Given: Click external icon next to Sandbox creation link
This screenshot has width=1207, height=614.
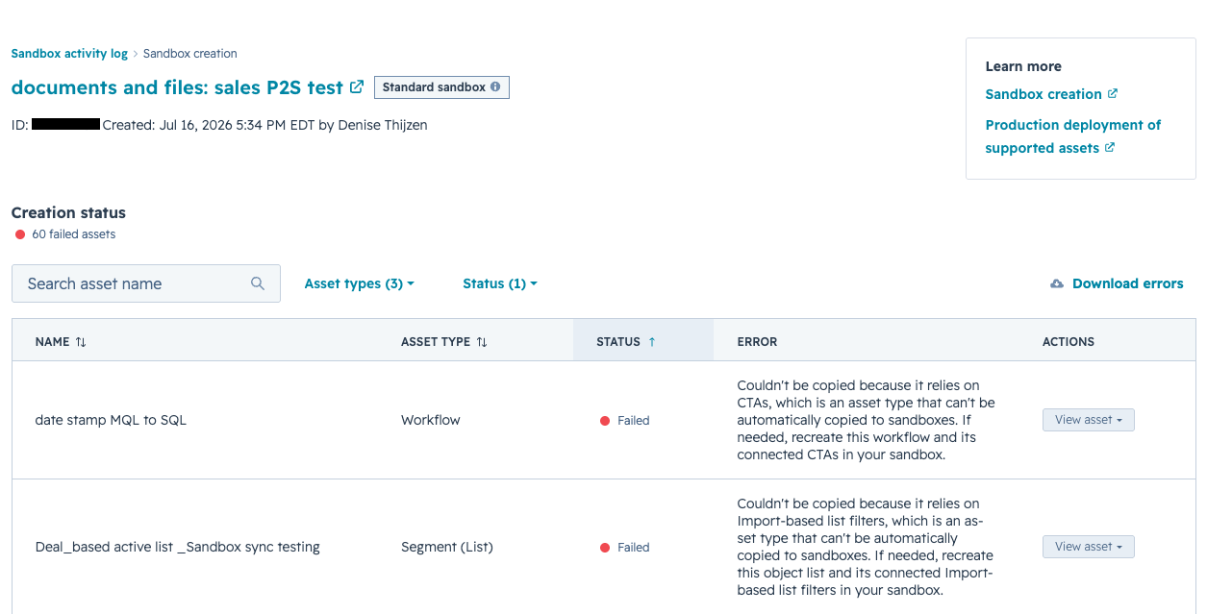Looking at the screenshot, I should click(x=1113, y=94).
